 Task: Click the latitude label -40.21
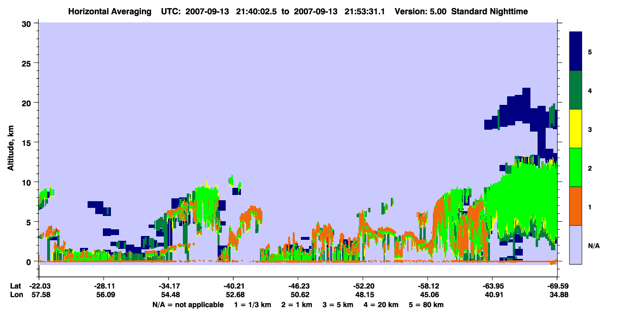pos(233,286)
